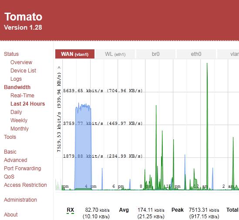Switch to the partially visible vlan tab
239x220 pixels.
point(228,54)
